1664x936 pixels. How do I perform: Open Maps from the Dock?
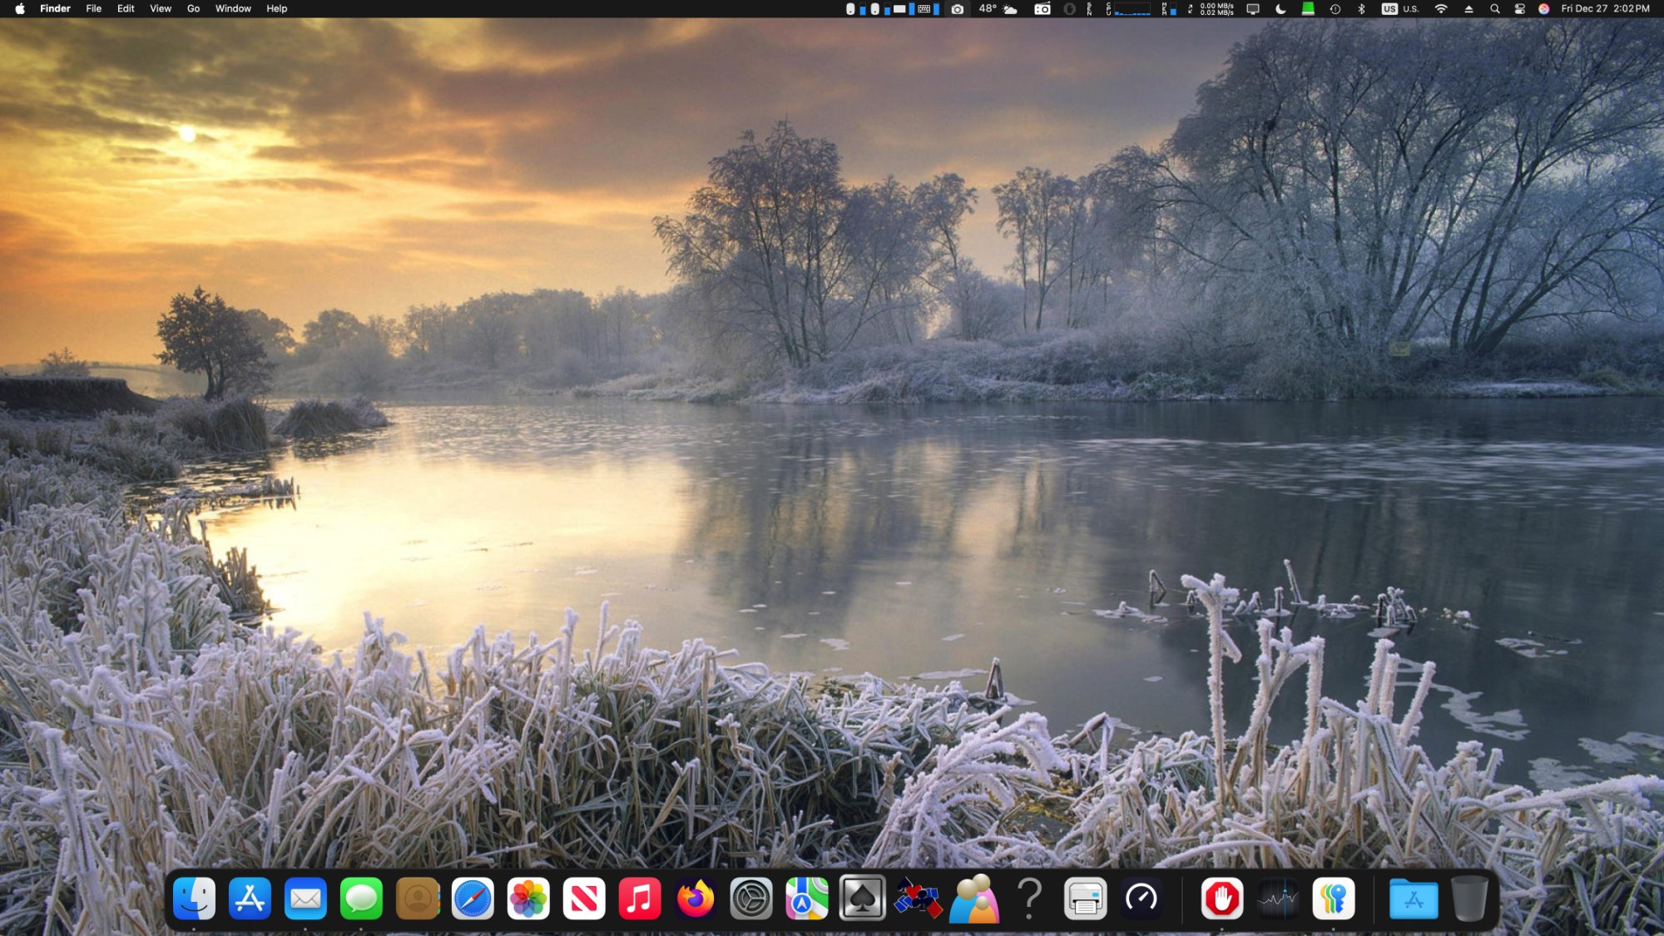806,899
